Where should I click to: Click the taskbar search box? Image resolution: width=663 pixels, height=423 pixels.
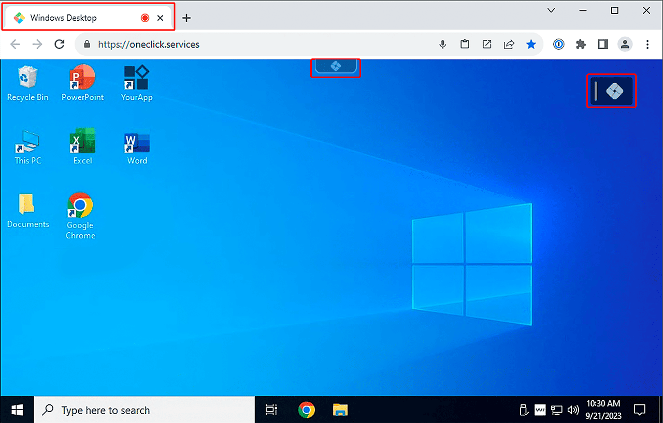coord(145,410)
